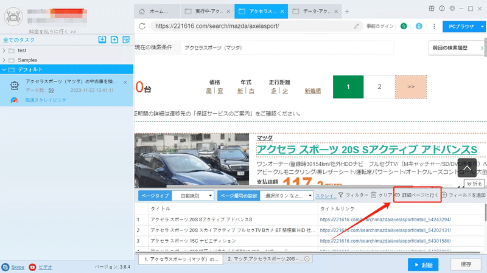Remove the アクセラスポーツ task with X

click(125, 82)
